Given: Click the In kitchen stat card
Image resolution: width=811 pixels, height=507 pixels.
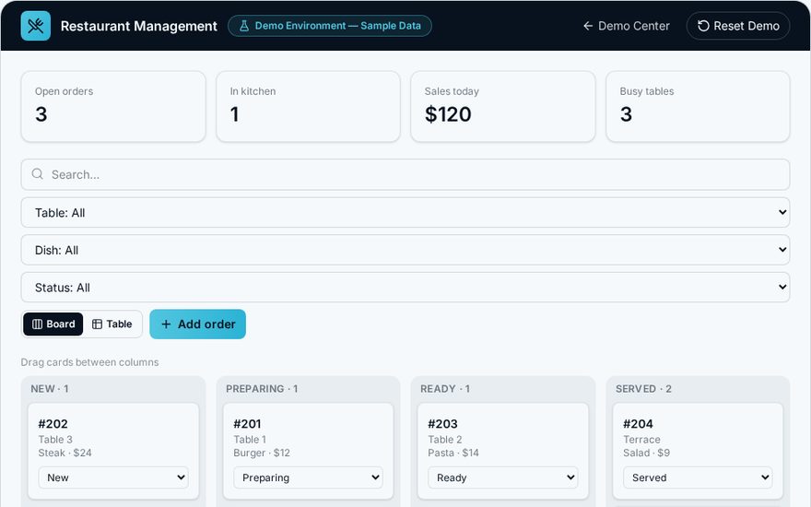Looking at the screenshot, I should coord(308,106).
